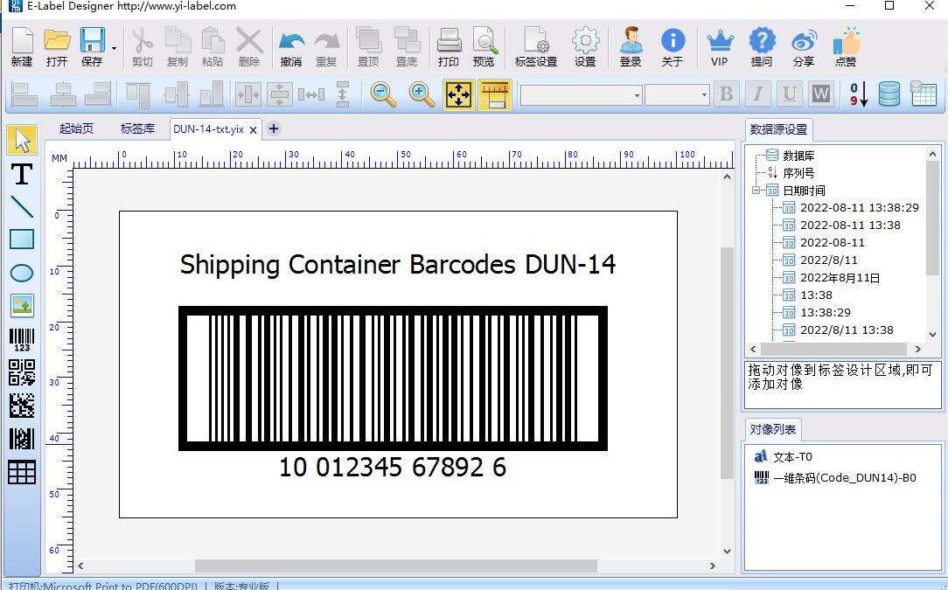Toggle bold B formatting

tap(726, 94)
